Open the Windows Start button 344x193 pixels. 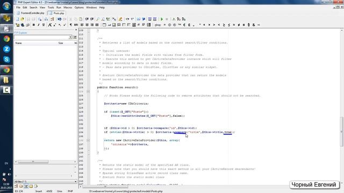tap(6, 6)
